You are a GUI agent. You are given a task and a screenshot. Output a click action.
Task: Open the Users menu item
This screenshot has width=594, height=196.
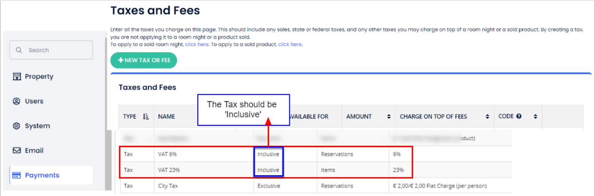[x=34, y=101]
